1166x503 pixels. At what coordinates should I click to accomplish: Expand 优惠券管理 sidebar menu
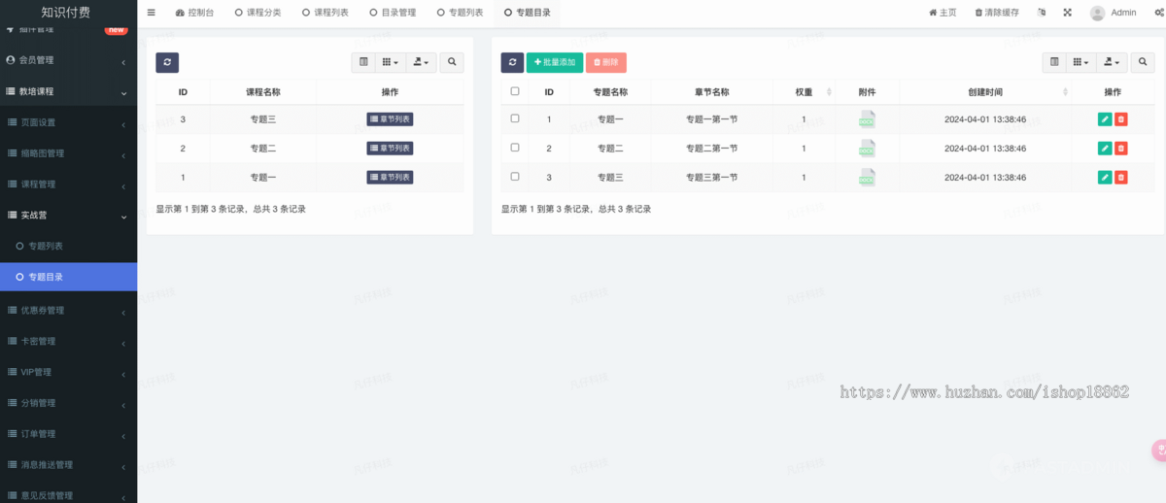pos(68,311)
